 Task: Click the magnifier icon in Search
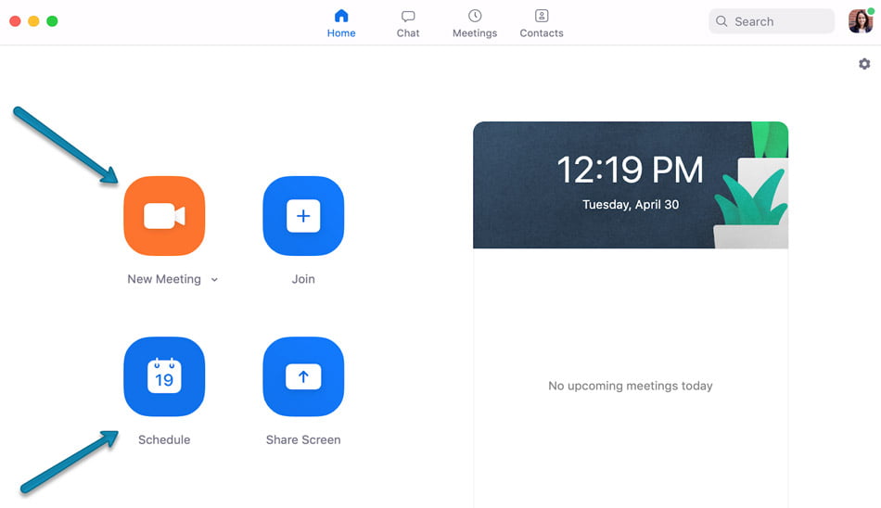pyautogui.click(x=721, y=21)
